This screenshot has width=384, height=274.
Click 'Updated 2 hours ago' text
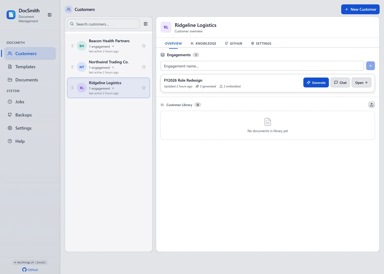pyautogui.click(x=178, y=86)
